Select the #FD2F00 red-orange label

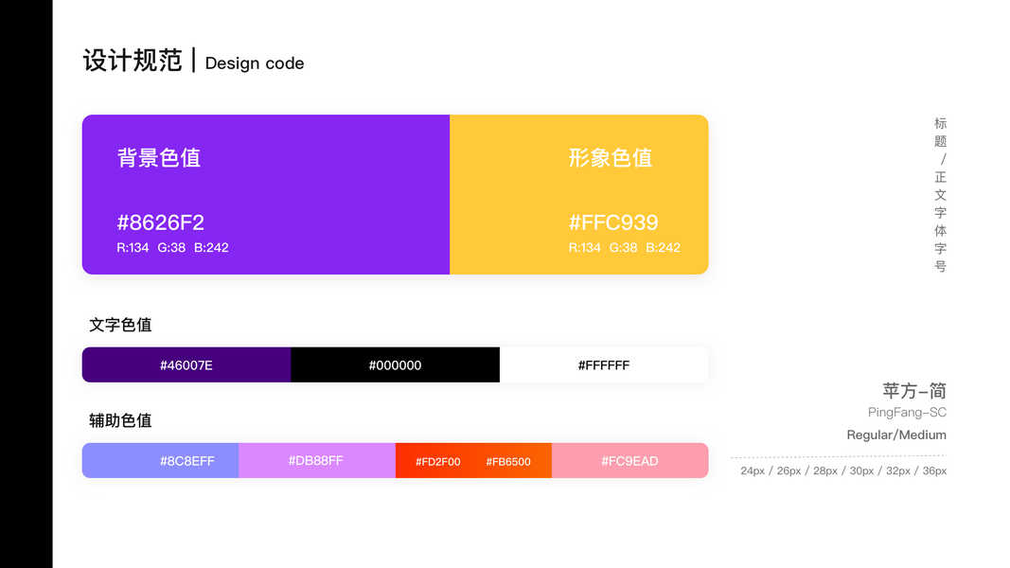437,462
